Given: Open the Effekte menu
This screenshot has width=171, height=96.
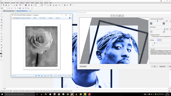Looking at the screenshot, I should click(28, 3).
